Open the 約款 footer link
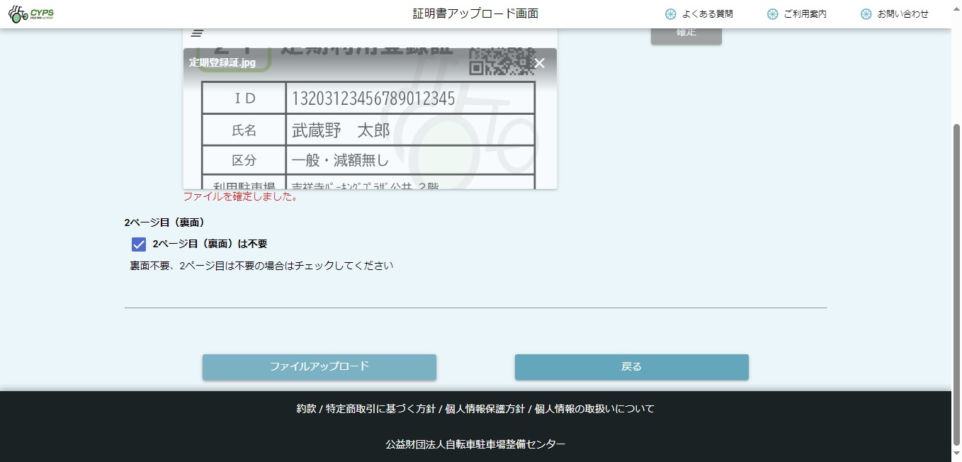Image resolution: width=962 pixels, height=462 pixels. click(x=306, y=409)
